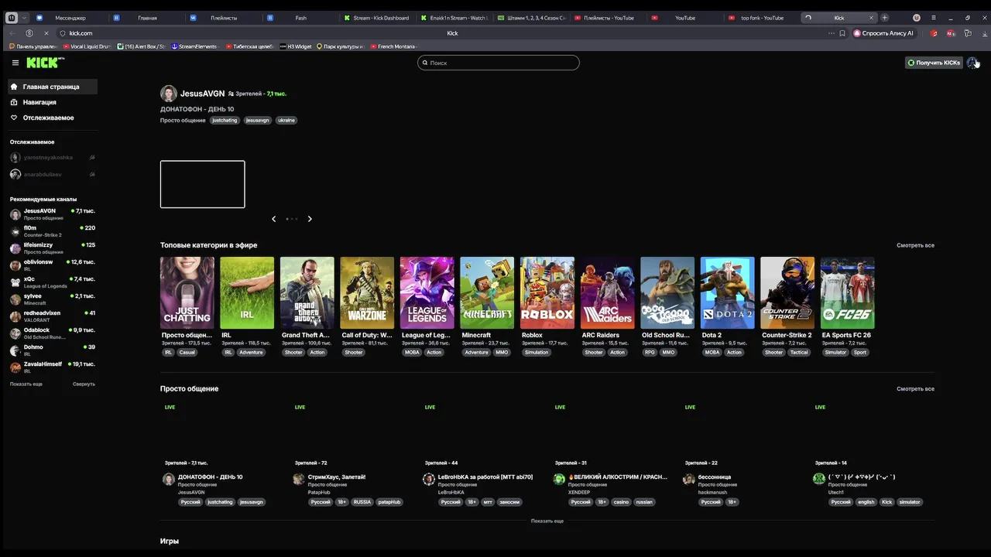Open EA Sports FC 26 category card
Screen dimensions: 991x557
848,292
